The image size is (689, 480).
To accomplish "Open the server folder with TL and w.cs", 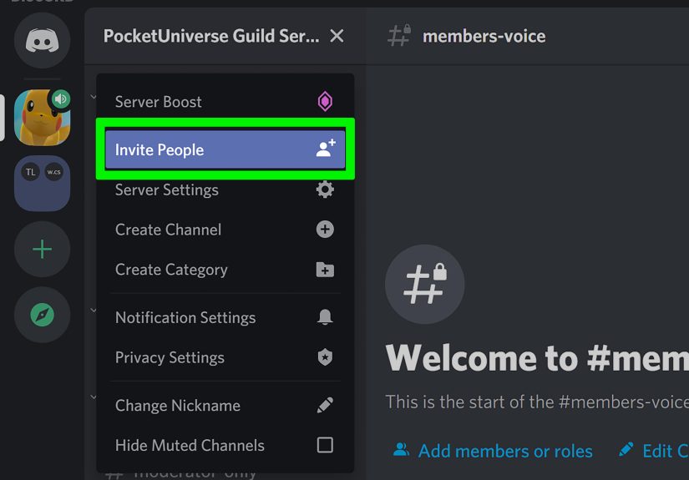I will pos(43,183).
